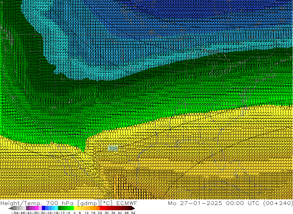Click the '6' legend value right of 0

coord(80,213)
